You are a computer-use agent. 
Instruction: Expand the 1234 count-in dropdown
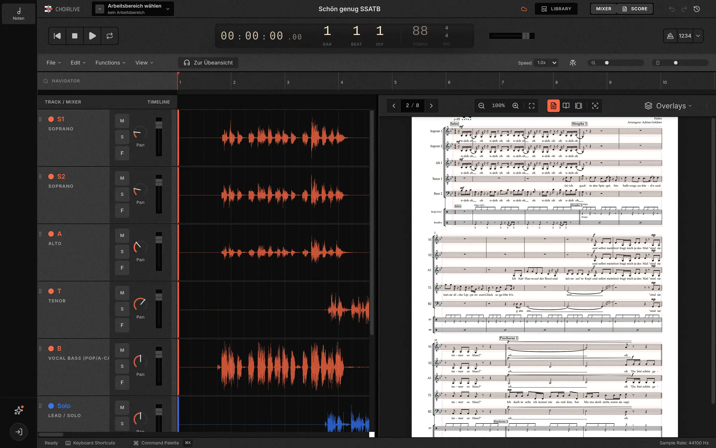tap(698, 36)
